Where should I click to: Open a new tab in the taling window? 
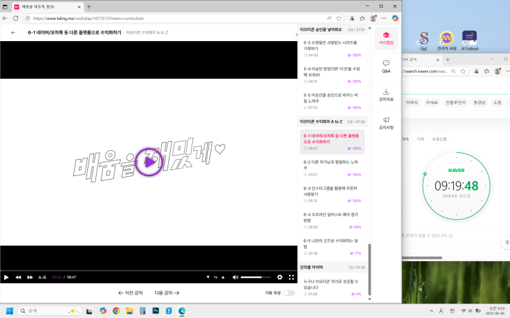[89, 6]
